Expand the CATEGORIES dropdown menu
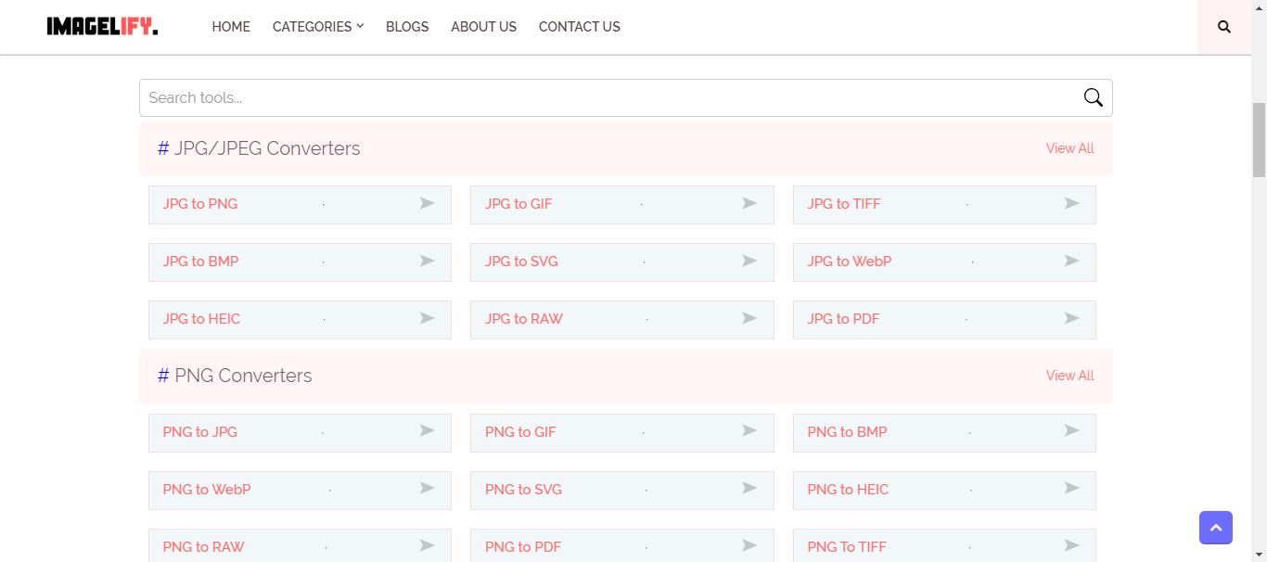The height and width of the screenshot is (562, 1267). (x=317, y=26)
